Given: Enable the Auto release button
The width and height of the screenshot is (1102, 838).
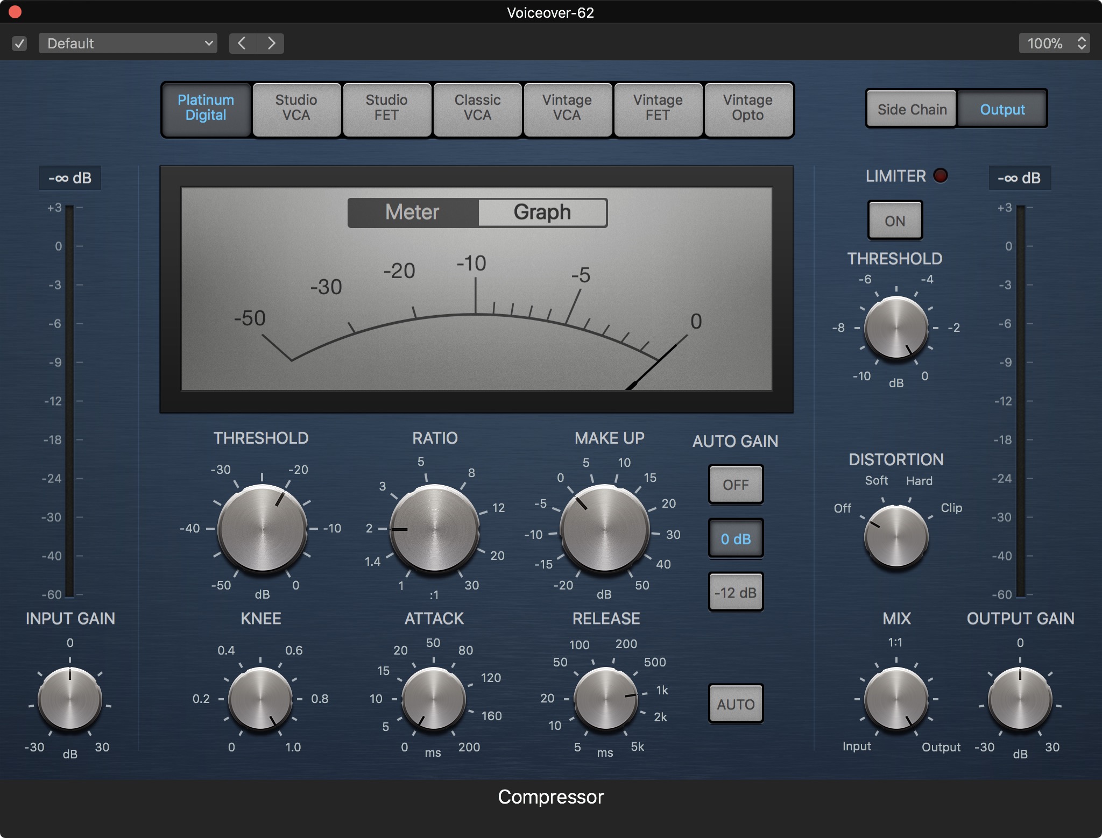Looking at the screenshot, I should pyautogui.click(x=735, y=704).
